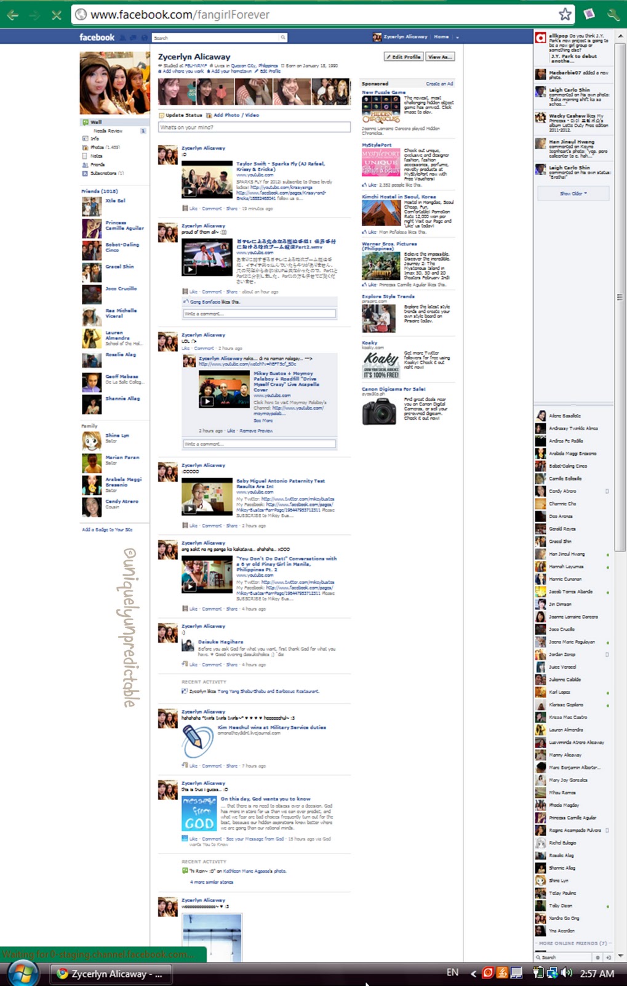Screen dimensions: 627x986
Task: Click the chat Search field
Action: [564, 957]
